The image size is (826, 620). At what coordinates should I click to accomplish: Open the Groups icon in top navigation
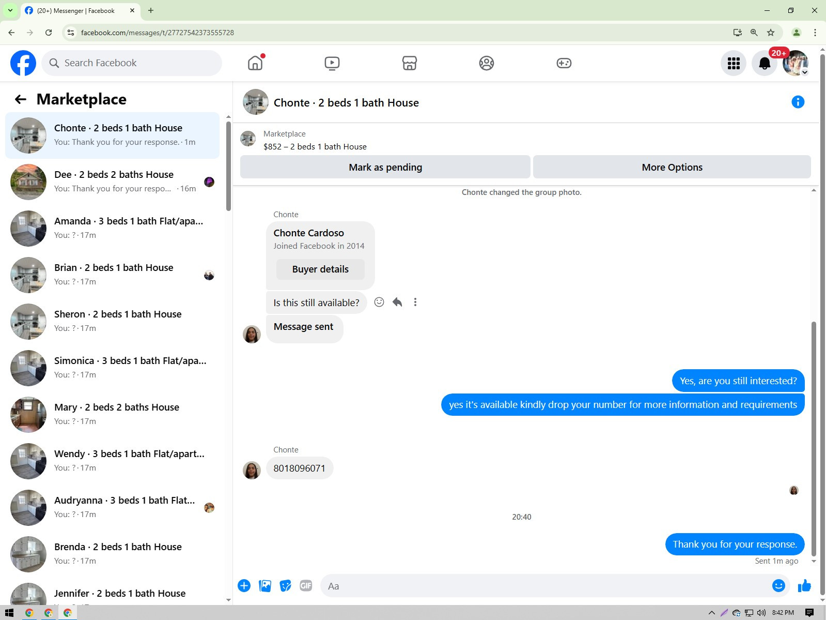487,63
